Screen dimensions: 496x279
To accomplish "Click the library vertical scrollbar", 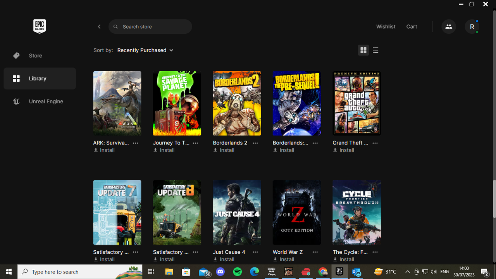I will pos(494,199).
